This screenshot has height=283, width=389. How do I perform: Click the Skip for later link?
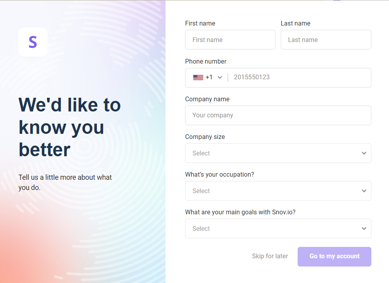(270, 256)
